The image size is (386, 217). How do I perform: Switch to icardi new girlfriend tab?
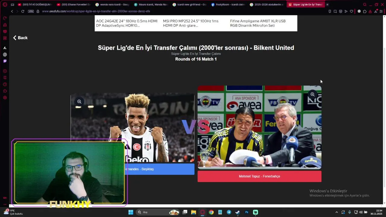point(189,5)
